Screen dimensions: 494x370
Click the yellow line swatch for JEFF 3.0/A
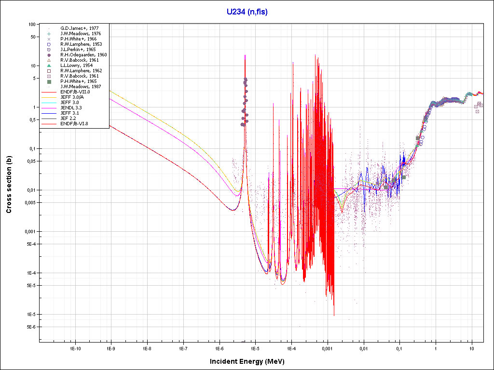(x=49, y=97)
